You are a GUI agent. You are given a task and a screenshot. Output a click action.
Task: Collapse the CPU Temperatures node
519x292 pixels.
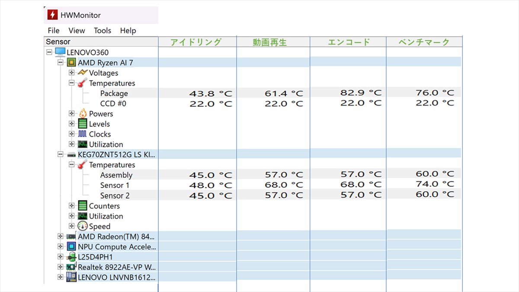coord(72,83)
